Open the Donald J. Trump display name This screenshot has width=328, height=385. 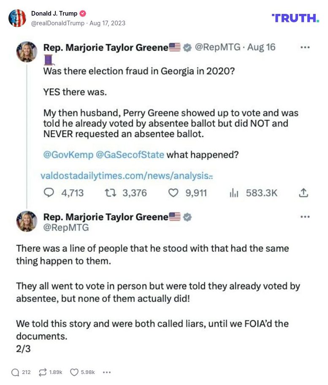pos(54,13)
